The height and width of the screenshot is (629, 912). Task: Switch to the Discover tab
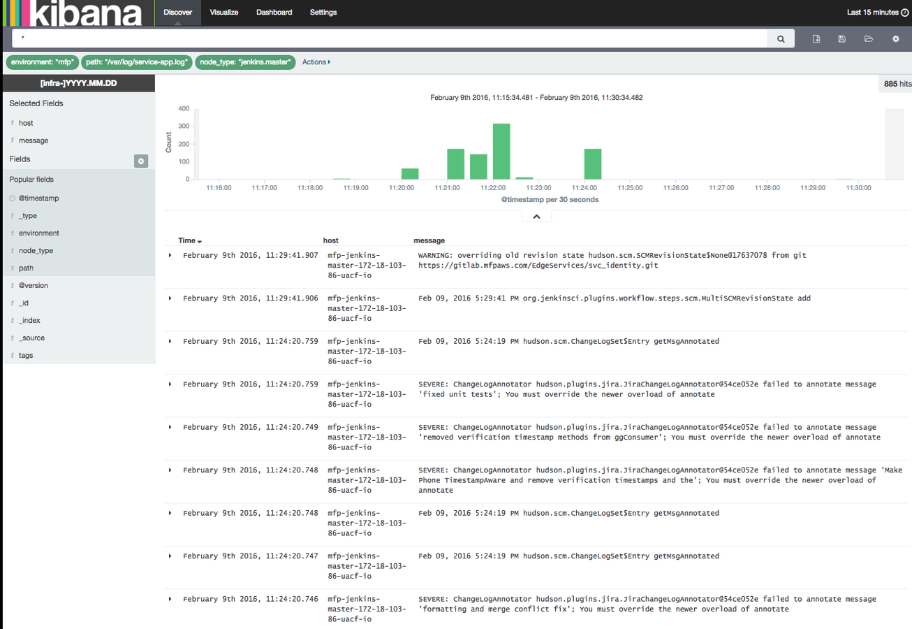click(178, 13)
